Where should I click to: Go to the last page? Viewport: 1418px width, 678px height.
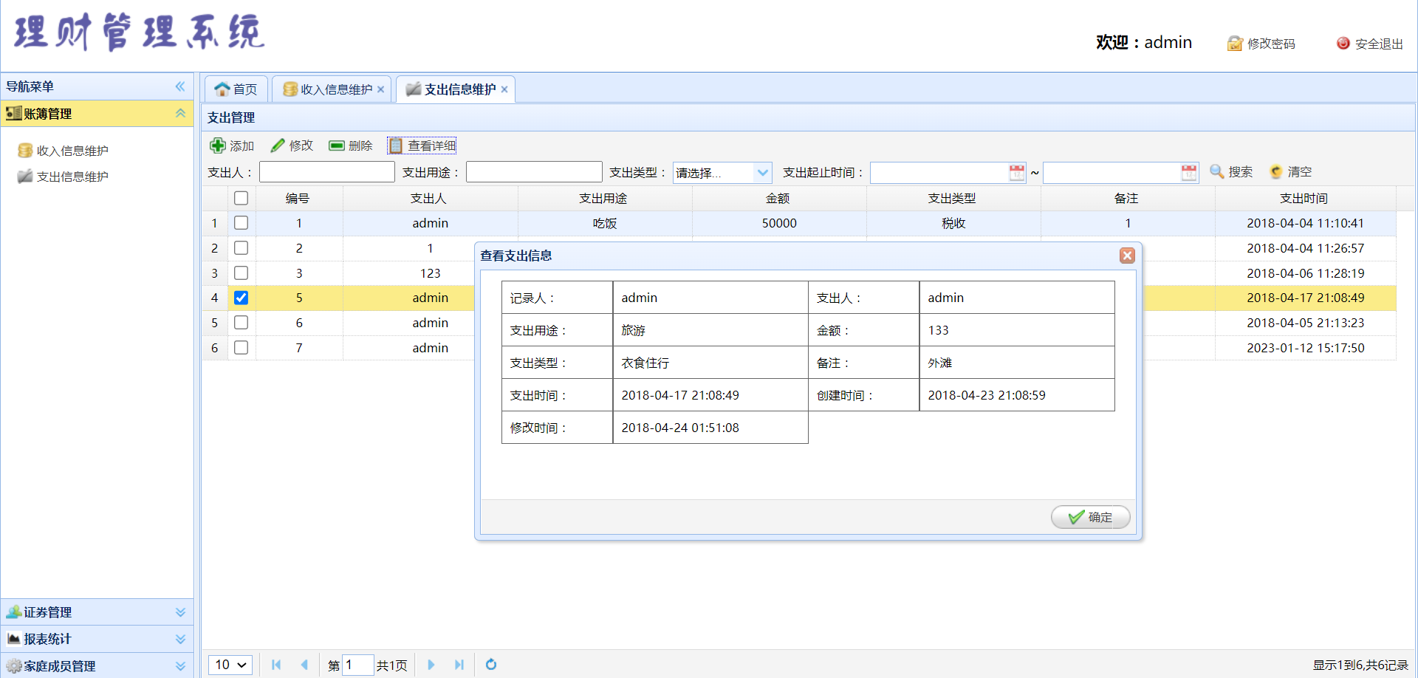(x=459, y=665)
